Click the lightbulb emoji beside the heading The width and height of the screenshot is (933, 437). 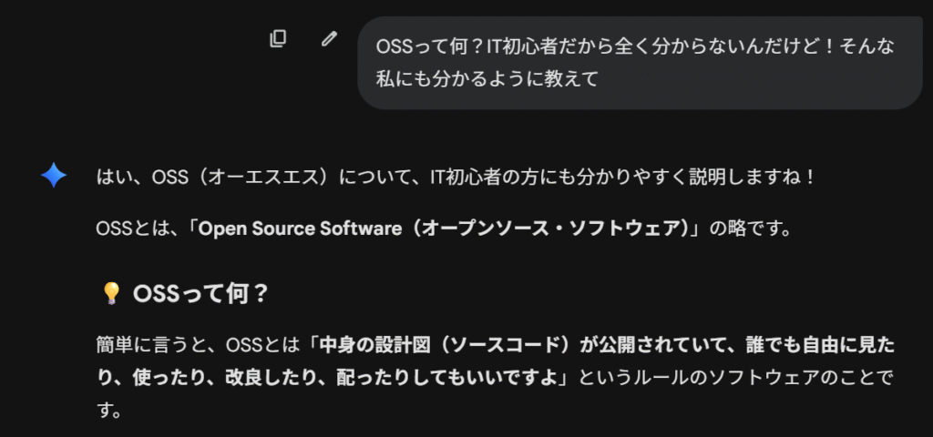click(111, 293)
